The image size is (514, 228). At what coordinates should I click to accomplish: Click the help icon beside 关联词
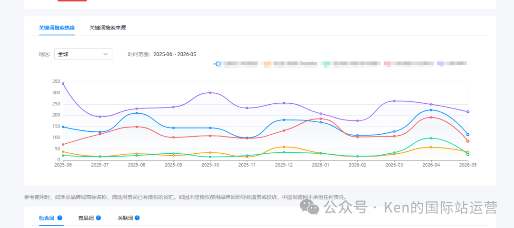[x=137, y=218]
